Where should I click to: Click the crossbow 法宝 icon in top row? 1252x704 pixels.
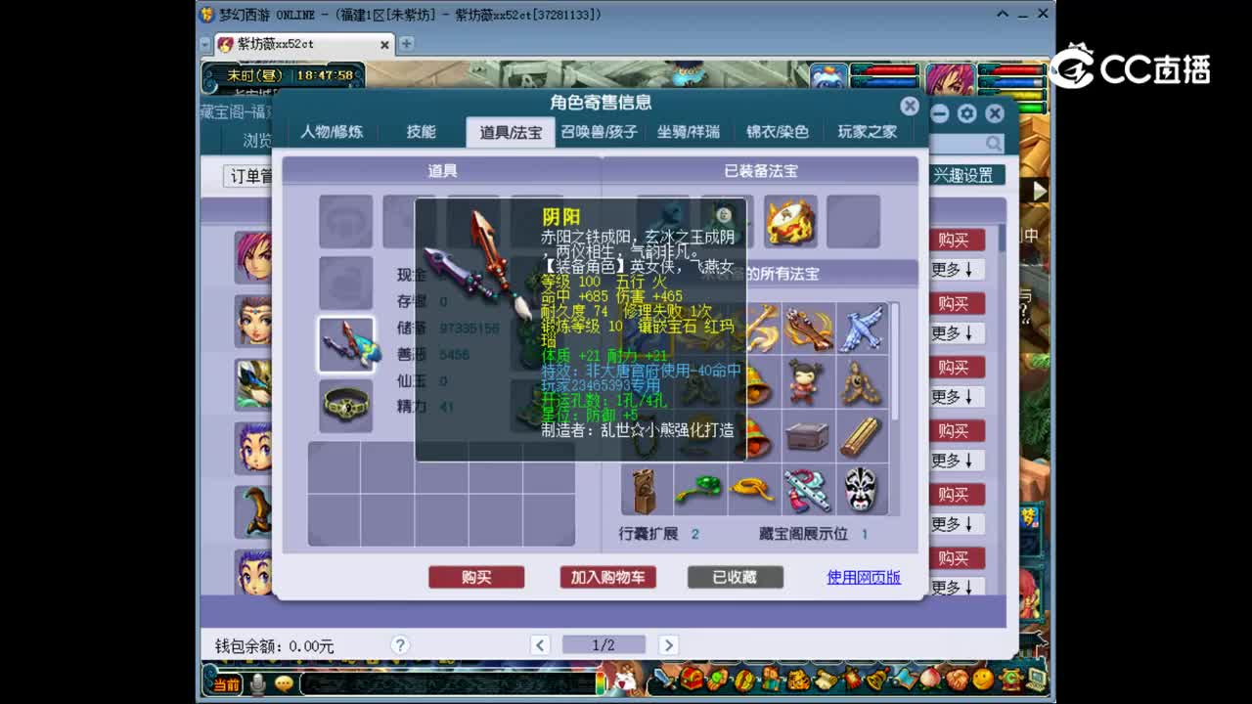[807, 329]
